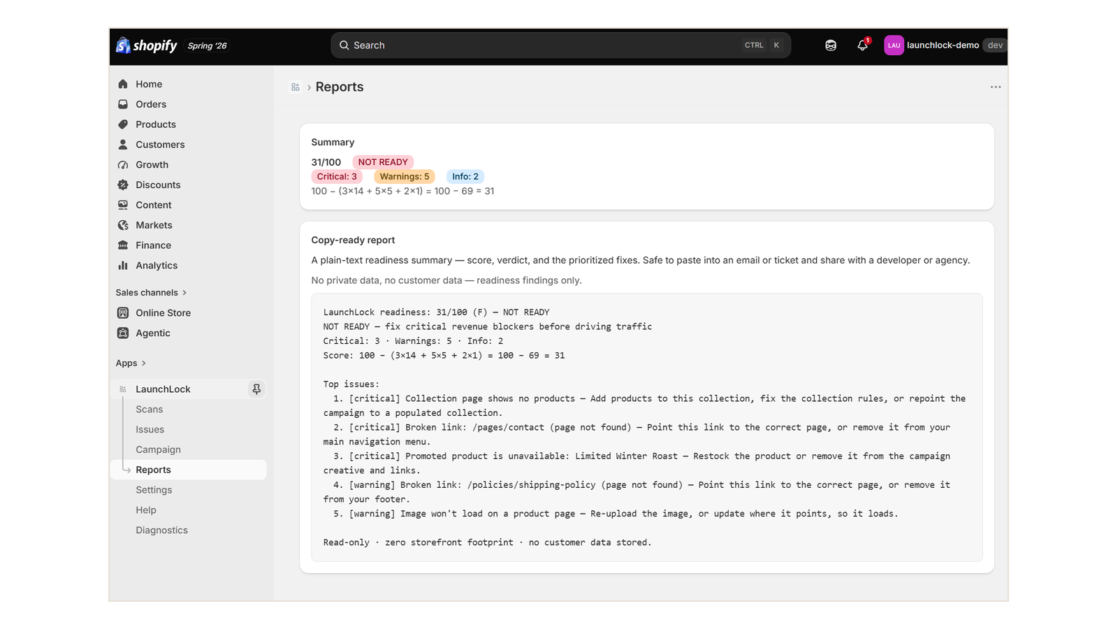The width and height of the screenshot is (1118, 629).
Task: Open the Sidekick assistant icon in the top bar
Action: pyautogui.click(x=831, y=45)
